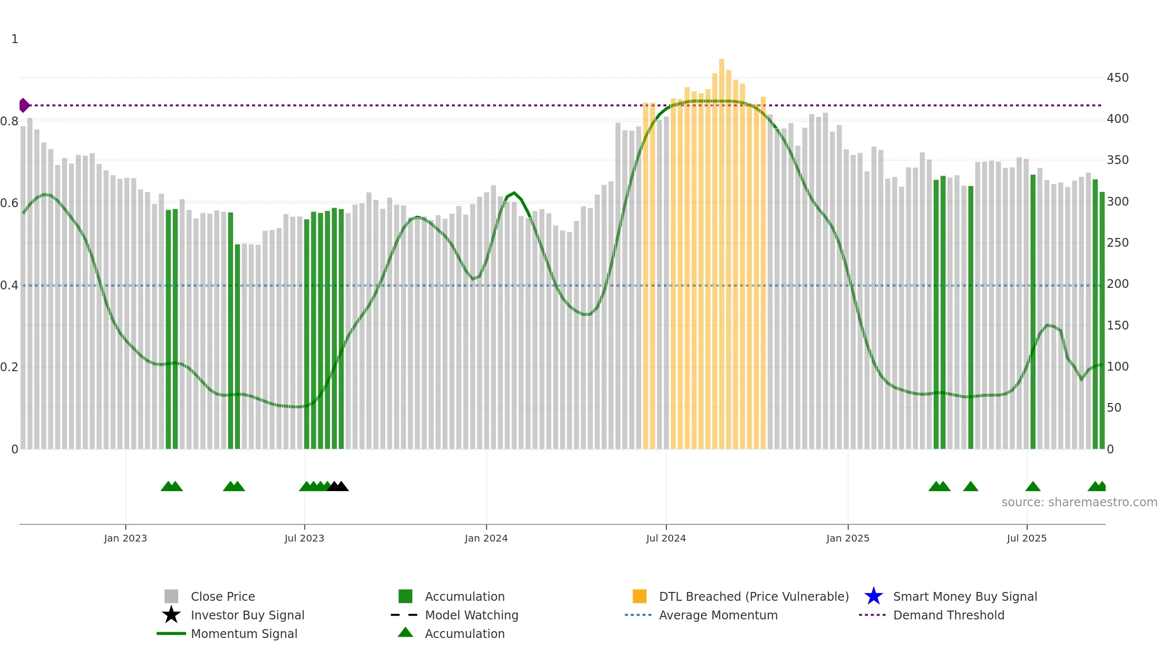Click the first gray price bar at far left
Viewport: 1175px width, 661px height.
tap(23, 287)
